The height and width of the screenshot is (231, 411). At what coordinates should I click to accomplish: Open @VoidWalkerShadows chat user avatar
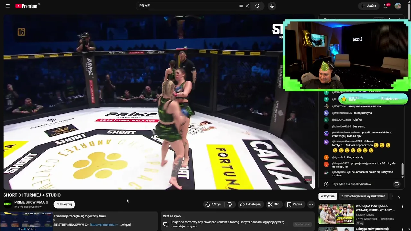tap(326, 133)
